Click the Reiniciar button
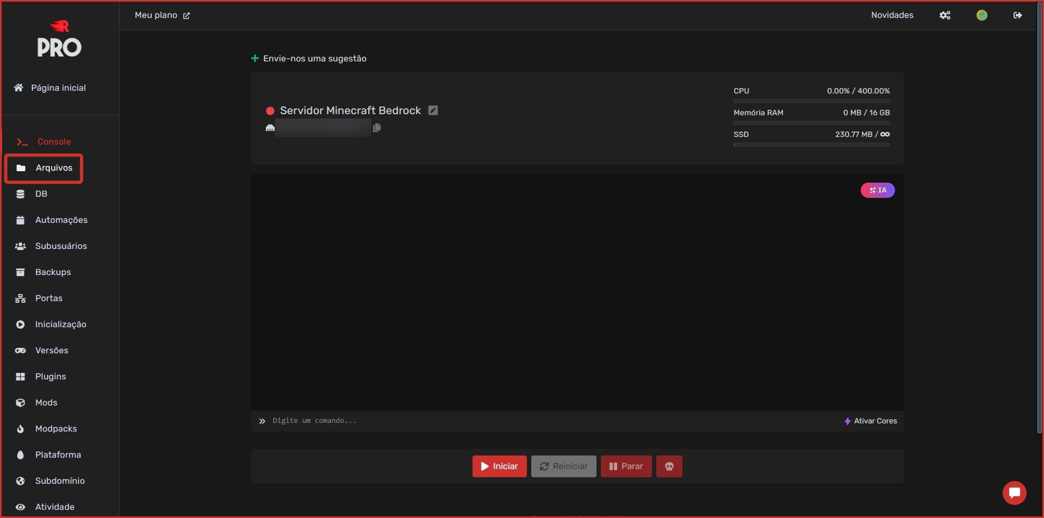 click(x=564, y=466)
